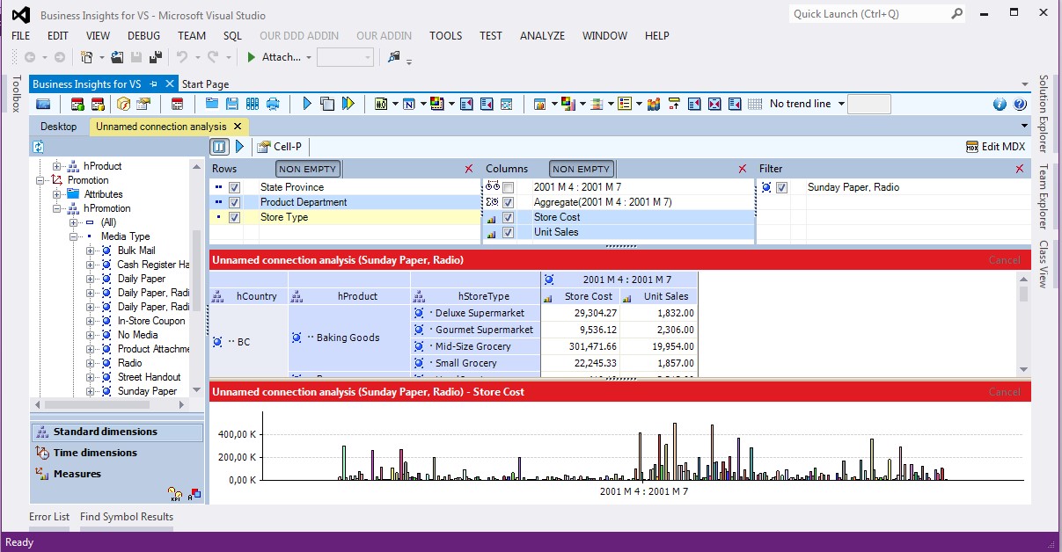This screenshot has width=1062, height=552.
Task: Expand the hProduct tree node
Action: click(57, 166)
